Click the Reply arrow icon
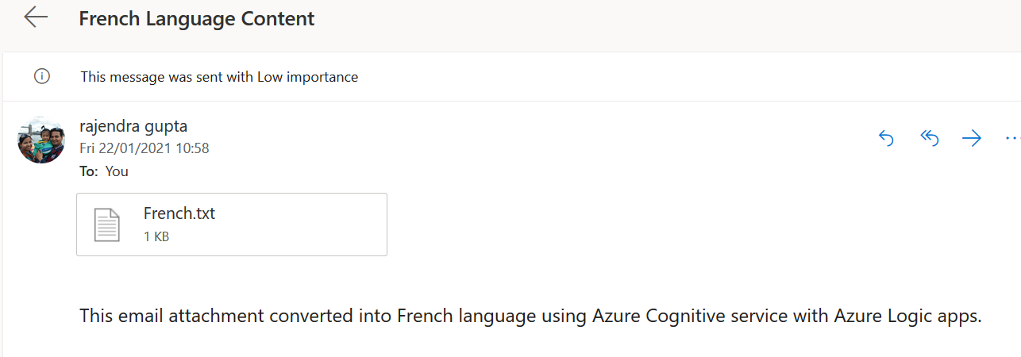1021x357 pixels. [886, 139]
